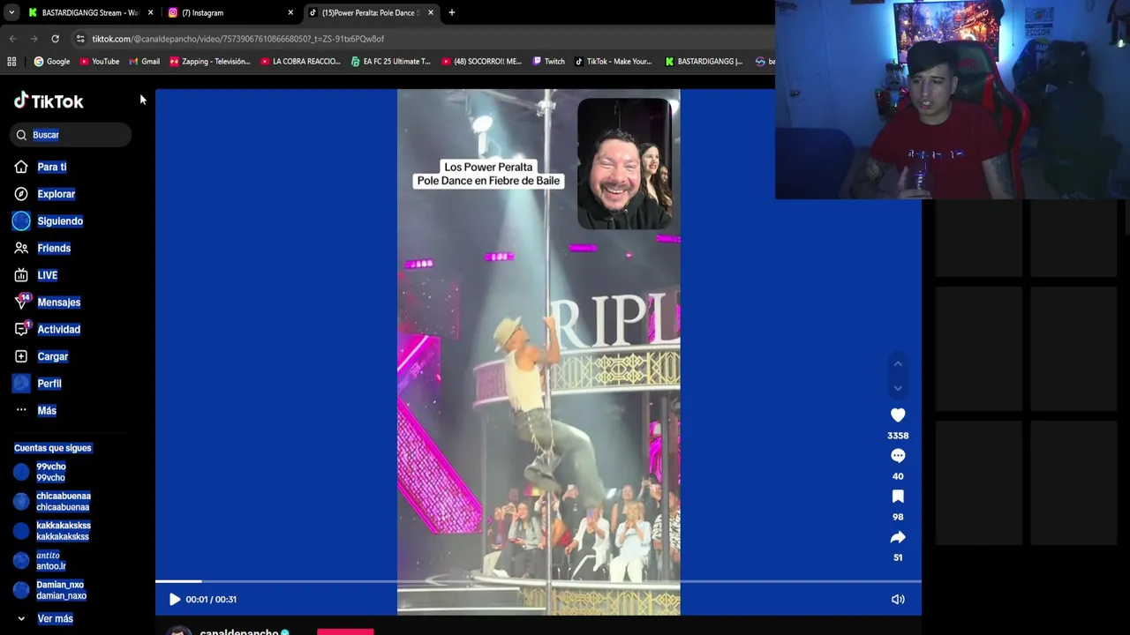Click the Cuentas que sigues heading
This screenshot has height=635, width=1130.
(x=53, y=448)
